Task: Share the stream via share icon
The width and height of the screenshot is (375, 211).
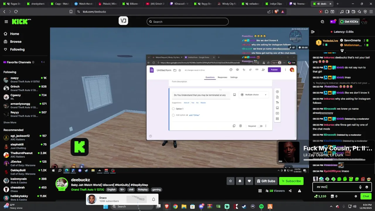Action: 290,191
